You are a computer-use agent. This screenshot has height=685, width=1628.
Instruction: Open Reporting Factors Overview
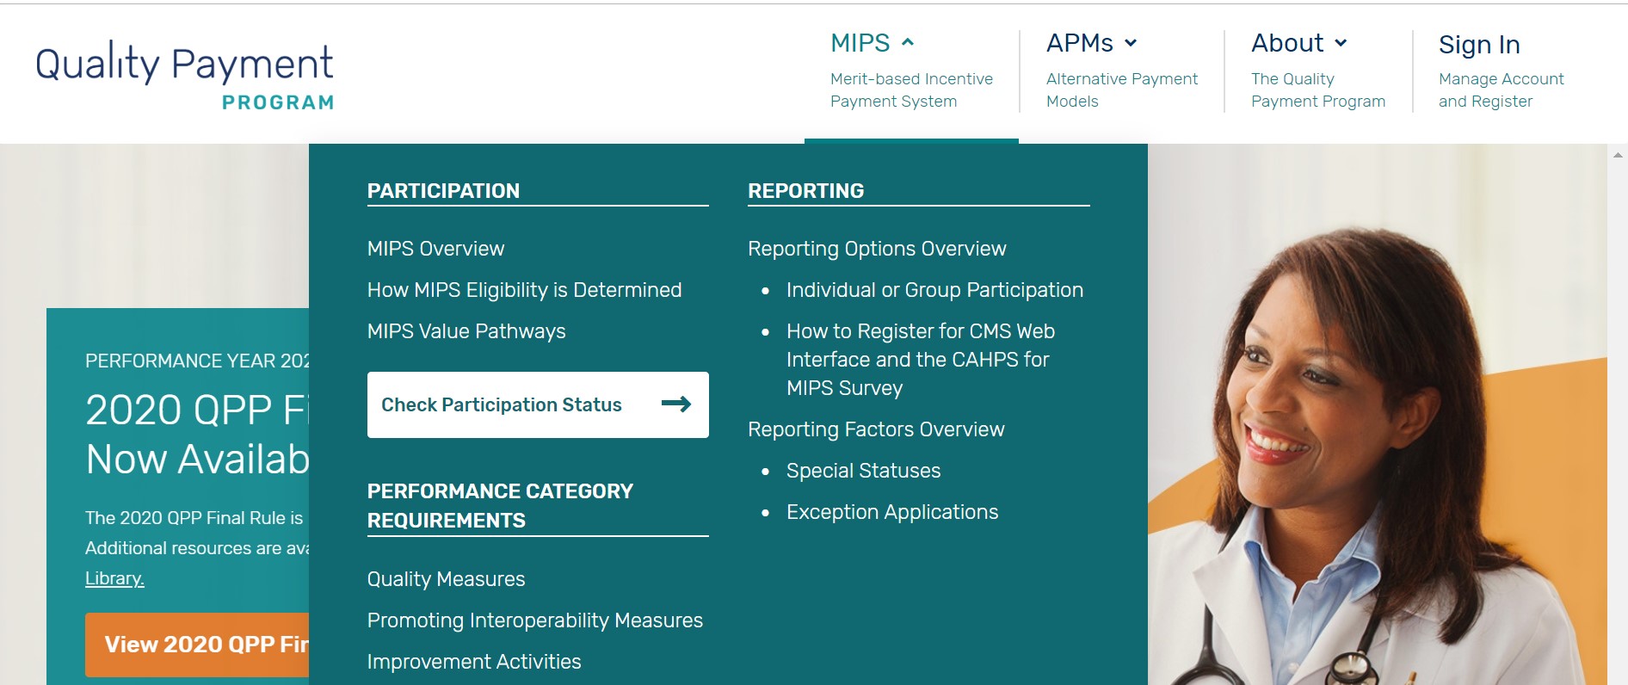875,429
